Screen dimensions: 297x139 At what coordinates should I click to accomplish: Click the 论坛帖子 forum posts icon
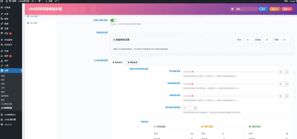2,45
